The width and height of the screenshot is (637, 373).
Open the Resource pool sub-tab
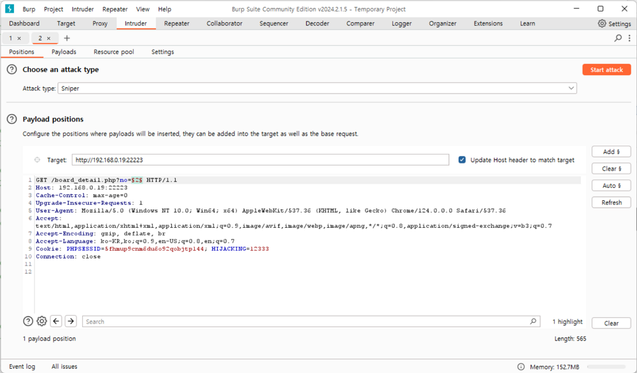click(x=114, y=52)
